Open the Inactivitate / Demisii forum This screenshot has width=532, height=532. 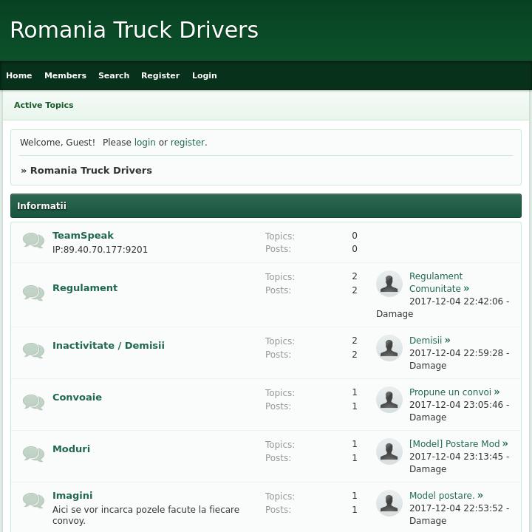[x=109, y=345]
